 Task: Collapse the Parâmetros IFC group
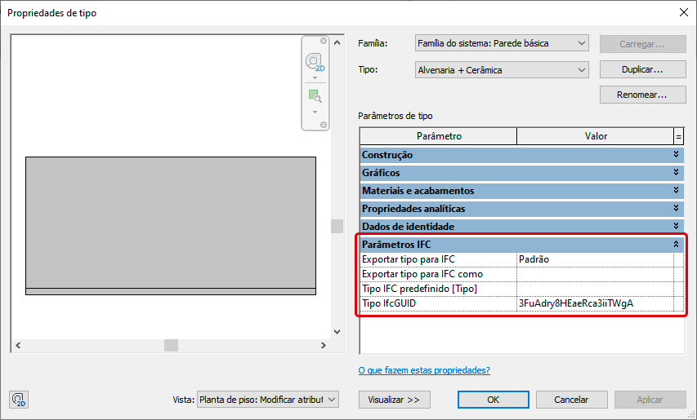click(x=676, y=245)
